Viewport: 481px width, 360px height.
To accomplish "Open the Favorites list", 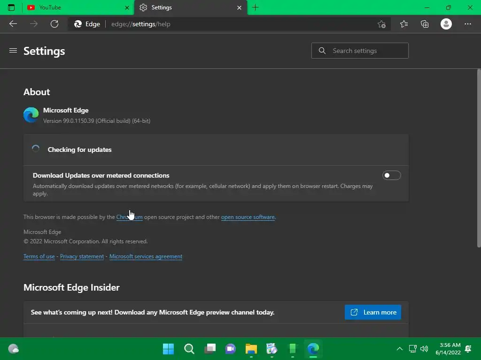I will pyautogui.click(x=404, y=24).
